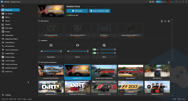Open the ShakeIt Motors icon
The image size is (188, 101).
[3, 43]
